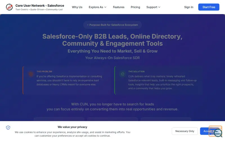This screenshot has width=225, height=141.
Task: Click 'Everything You Need to Market, Sell & Grow'
Action: point(112,51)
